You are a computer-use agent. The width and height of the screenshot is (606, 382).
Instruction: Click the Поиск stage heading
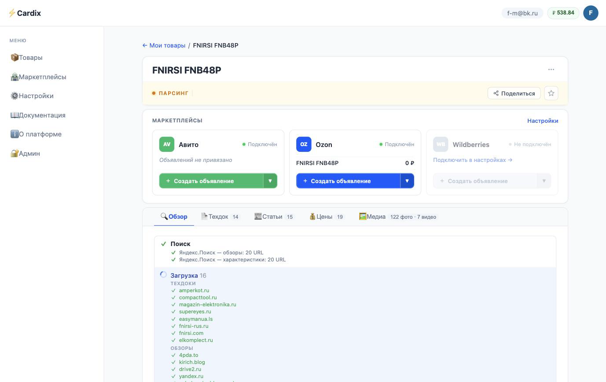pos(180,244)
